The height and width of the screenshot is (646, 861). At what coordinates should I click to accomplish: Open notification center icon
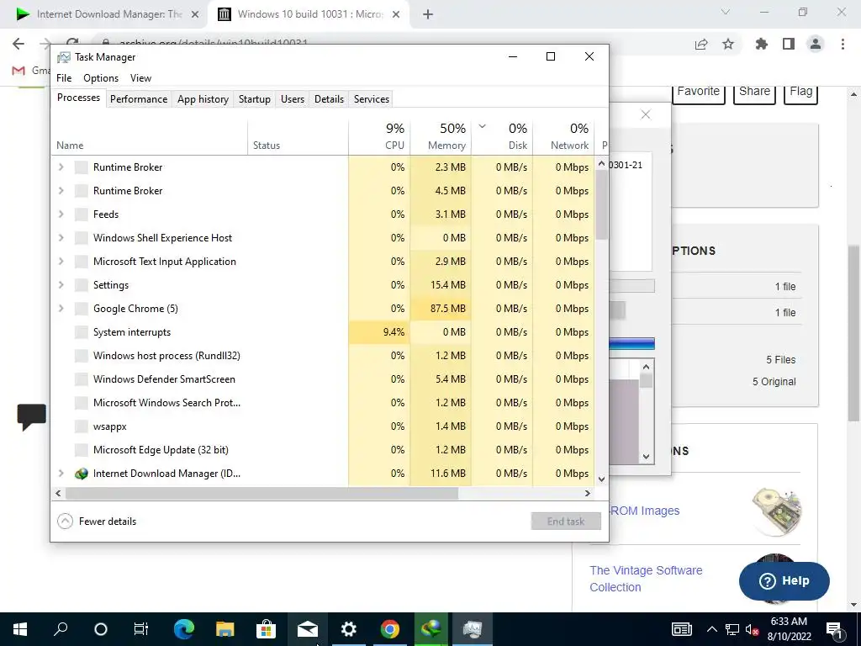pyautogui.click(x=834, y=629)
